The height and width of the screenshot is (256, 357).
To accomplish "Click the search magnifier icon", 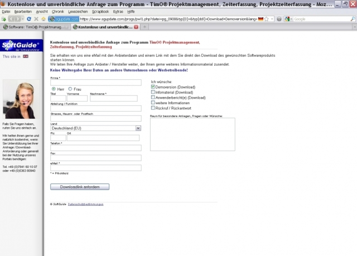I will tap(353, 19).
